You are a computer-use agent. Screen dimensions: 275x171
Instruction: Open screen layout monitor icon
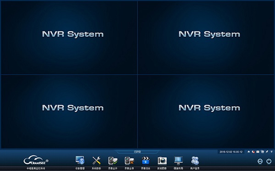[x=178, y=160]
